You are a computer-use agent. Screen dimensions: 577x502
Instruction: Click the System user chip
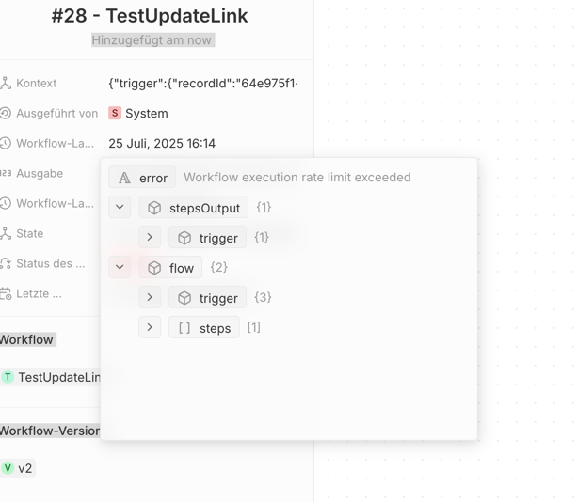pyautogui.click(x=138, y=113)
